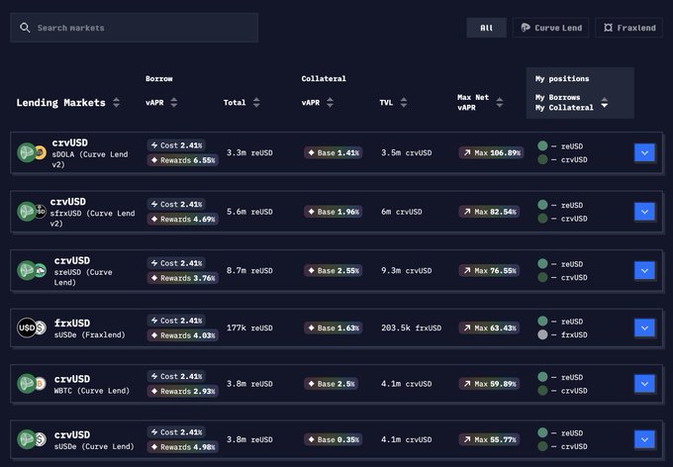Click frxUSD token icon in Fraxlend positions
This screenshot has height=467, width=673.
(x=542, y=334)
